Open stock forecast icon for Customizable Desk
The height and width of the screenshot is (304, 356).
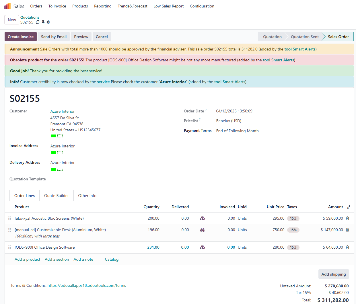203,230
